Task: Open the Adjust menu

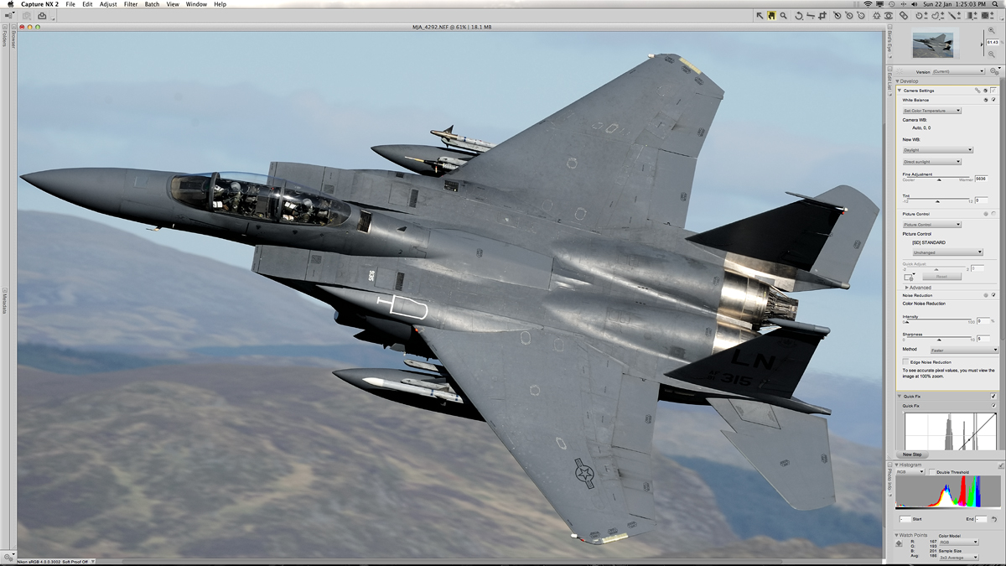Action: pos(108,4)
